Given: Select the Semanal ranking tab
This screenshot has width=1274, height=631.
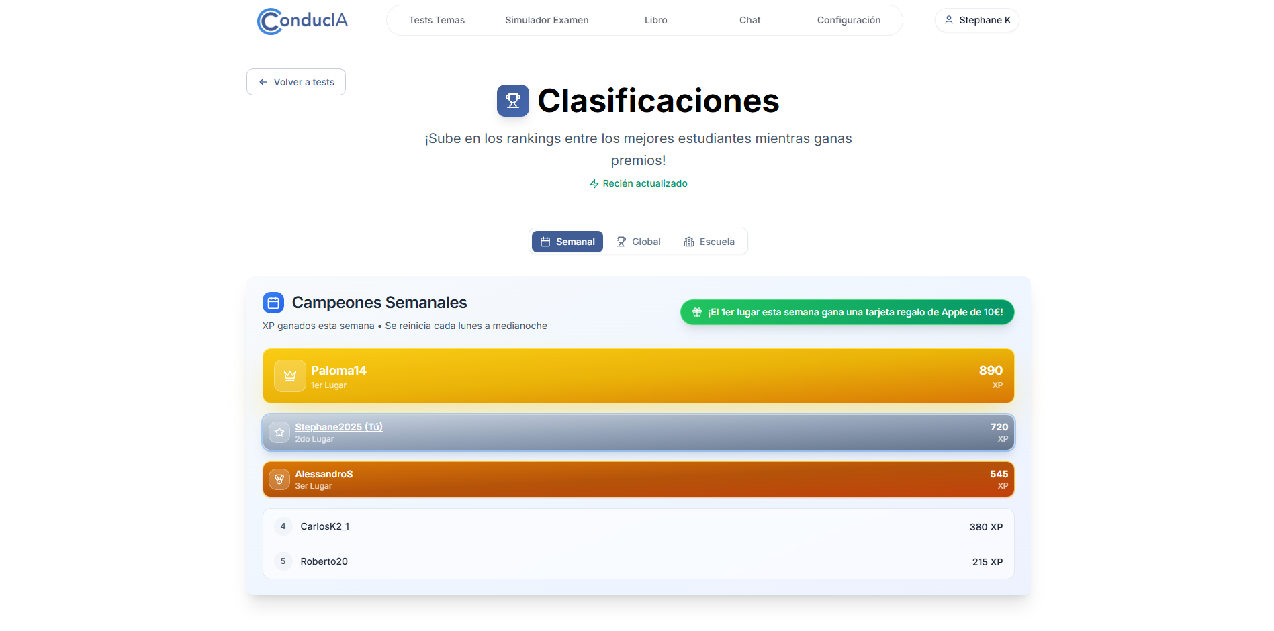Looking at the screenshot, I should tap(567, 242).
